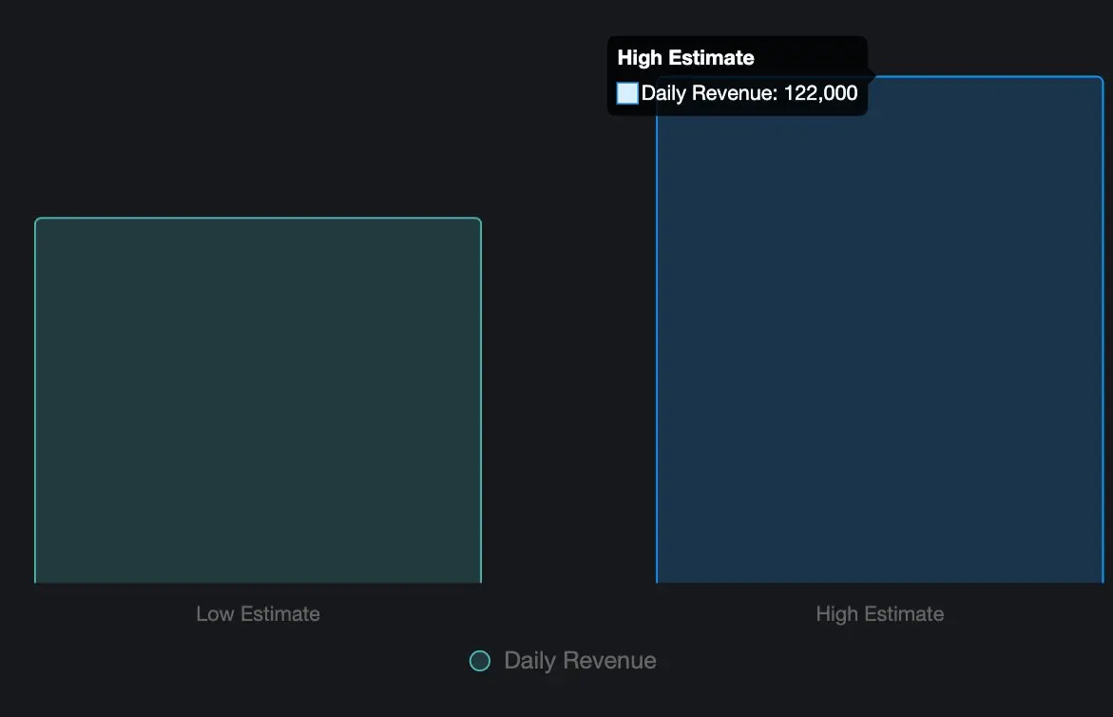
Task: Click the bold High Estimate tooltip title
Action: tap(685, 58)
